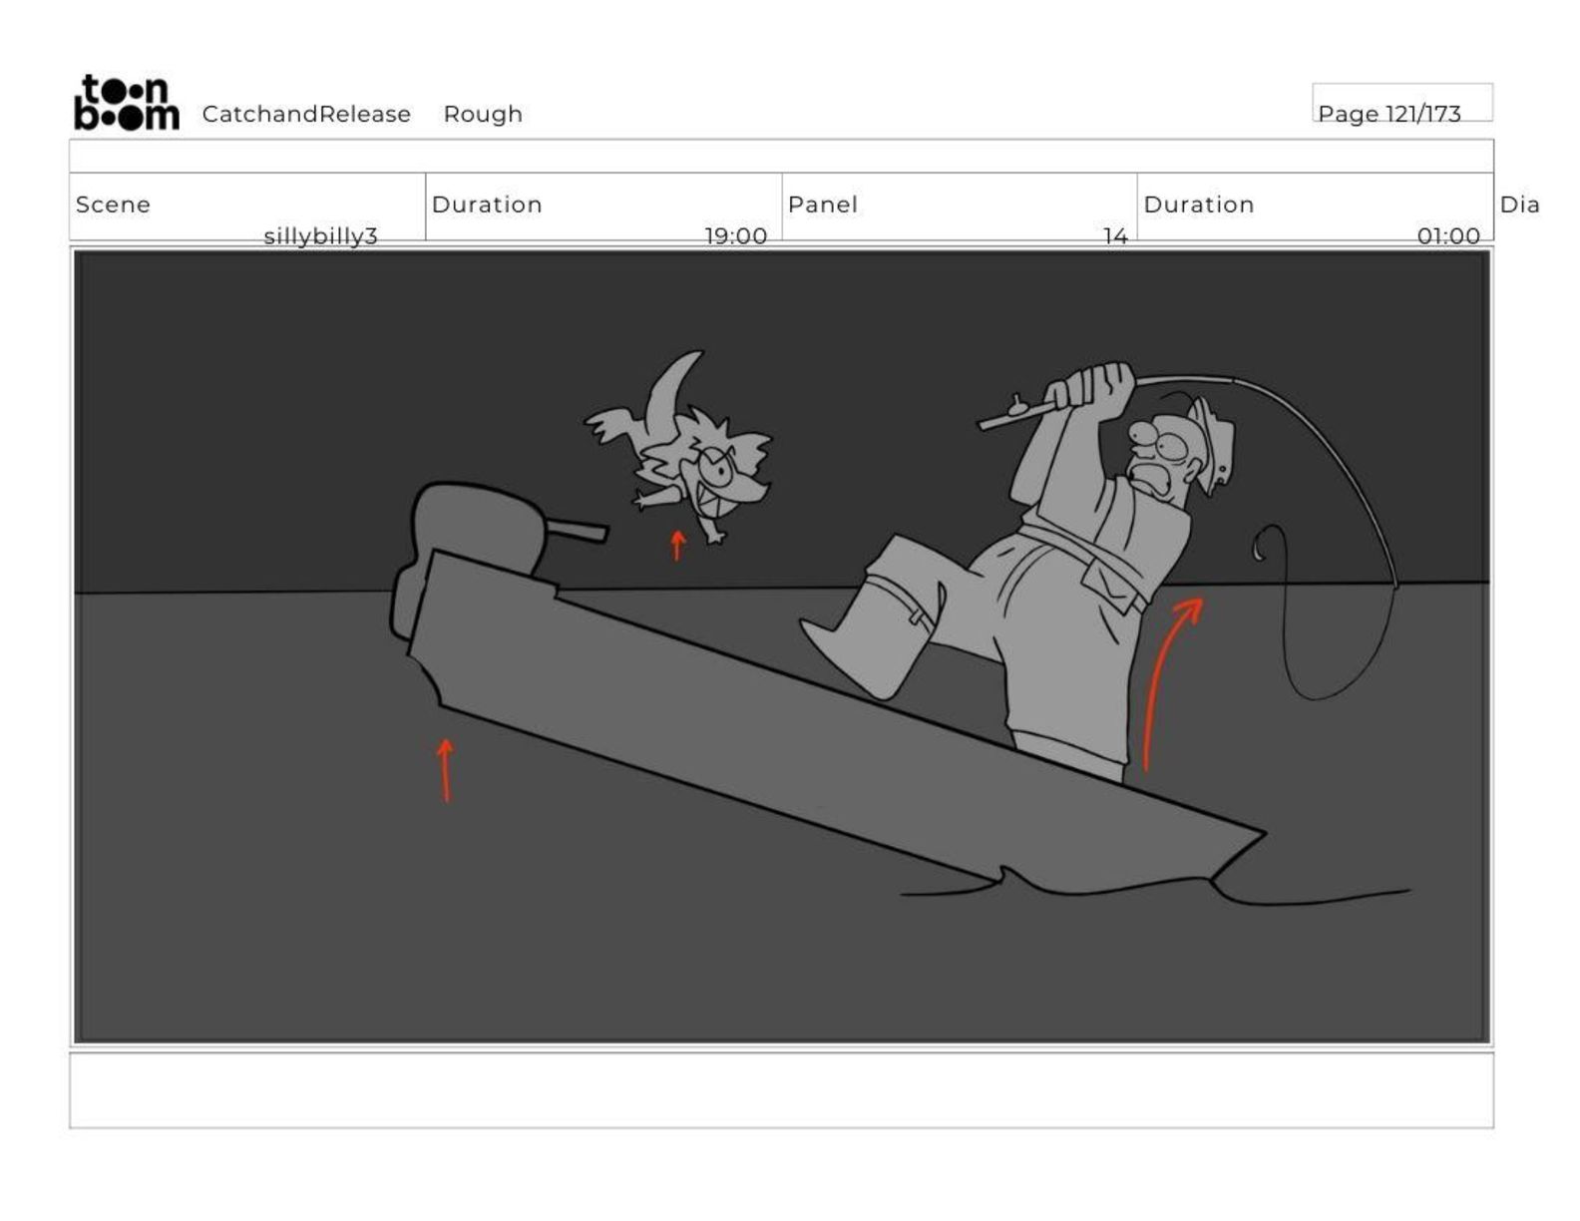Screen dimensions: 1580x1221
Task: Click the empty notes box below the panel
Action: coord(781,1090)
